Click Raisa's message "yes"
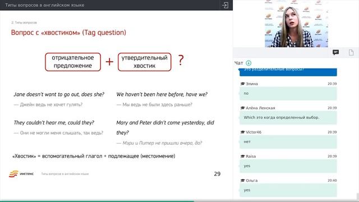This screenshot has height=202, width=359. click(288, 166)
